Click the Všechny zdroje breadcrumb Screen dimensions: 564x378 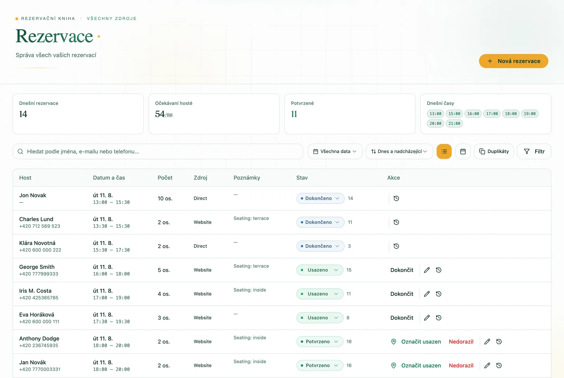pyautogui.click(x=112, y=19)
